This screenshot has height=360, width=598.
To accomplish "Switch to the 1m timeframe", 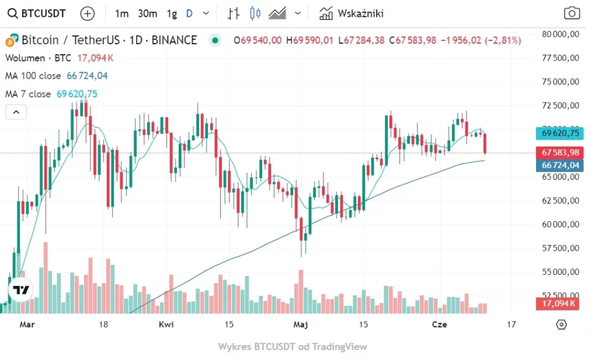I will pyautogui.click(x=121, y=13).
